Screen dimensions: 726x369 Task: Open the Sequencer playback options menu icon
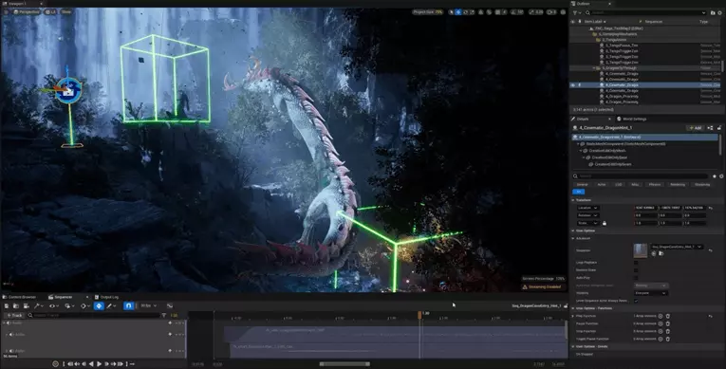[x=69, y=306]
